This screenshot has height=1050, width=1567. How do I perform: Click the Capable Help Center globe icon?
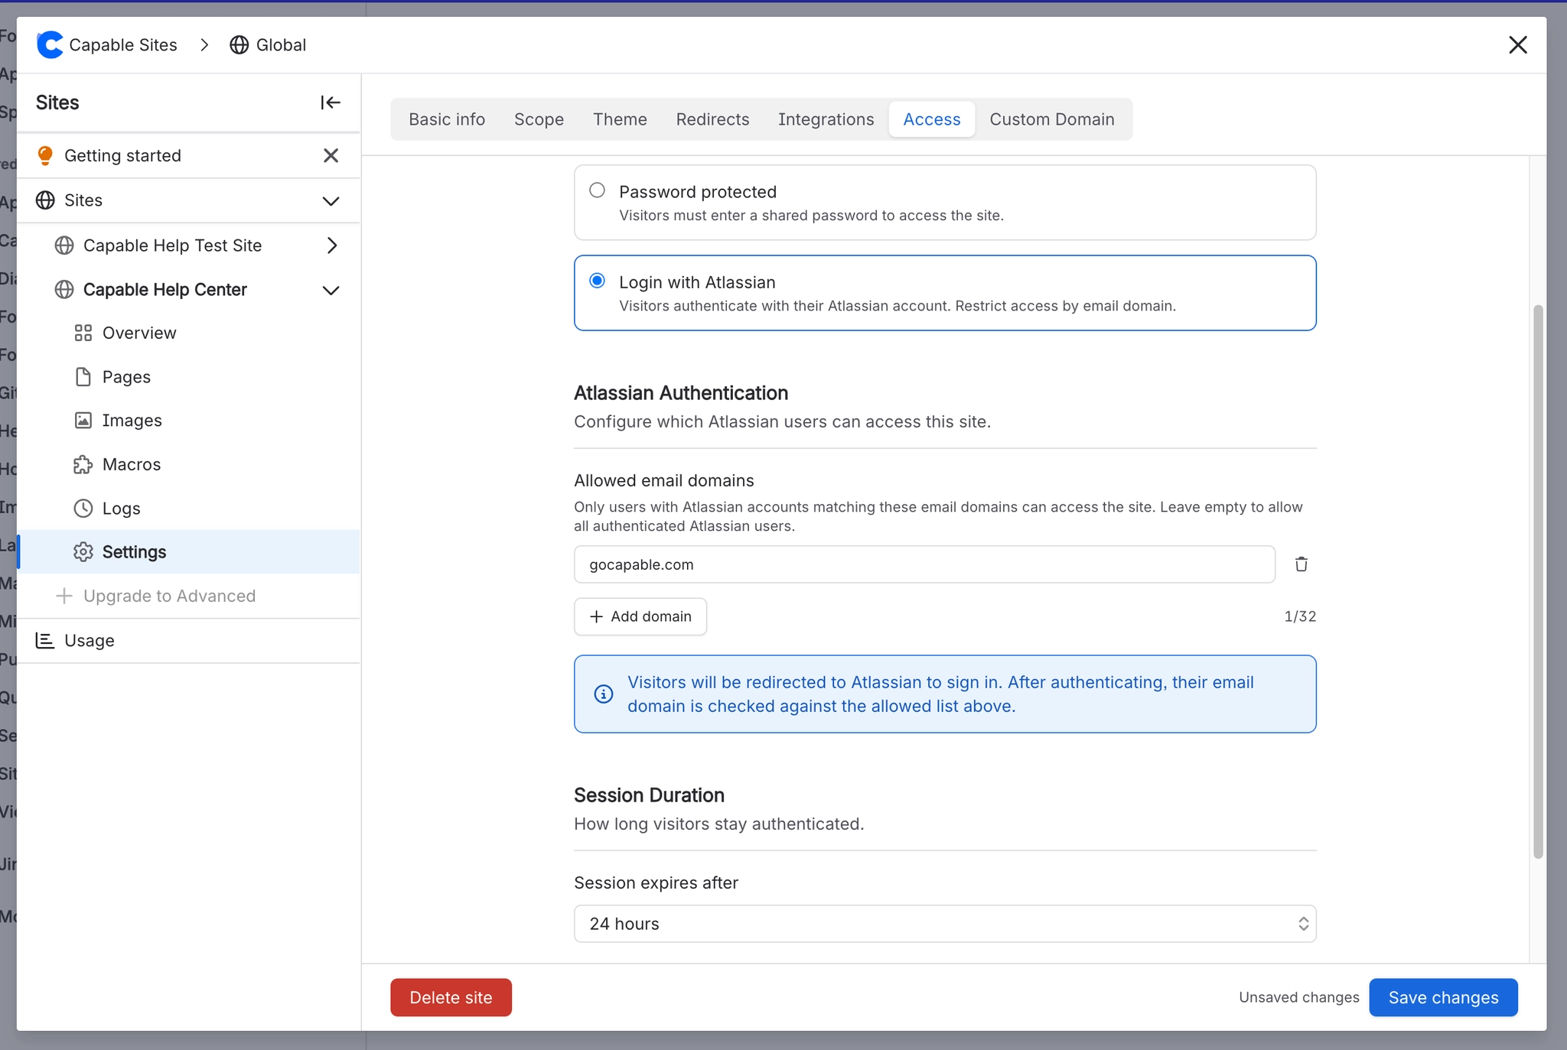64,290
